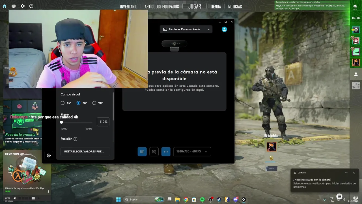
Task: Click RESTABLECER VALORES PRE... button
Action: tap(85, 152)
